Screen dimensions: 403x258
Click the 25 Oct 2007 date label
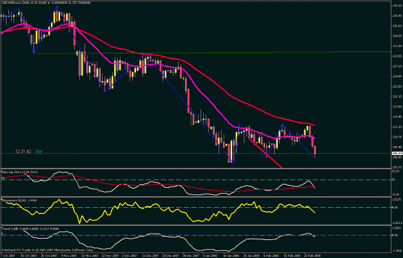pyautogui.click(x=48, y=255)
